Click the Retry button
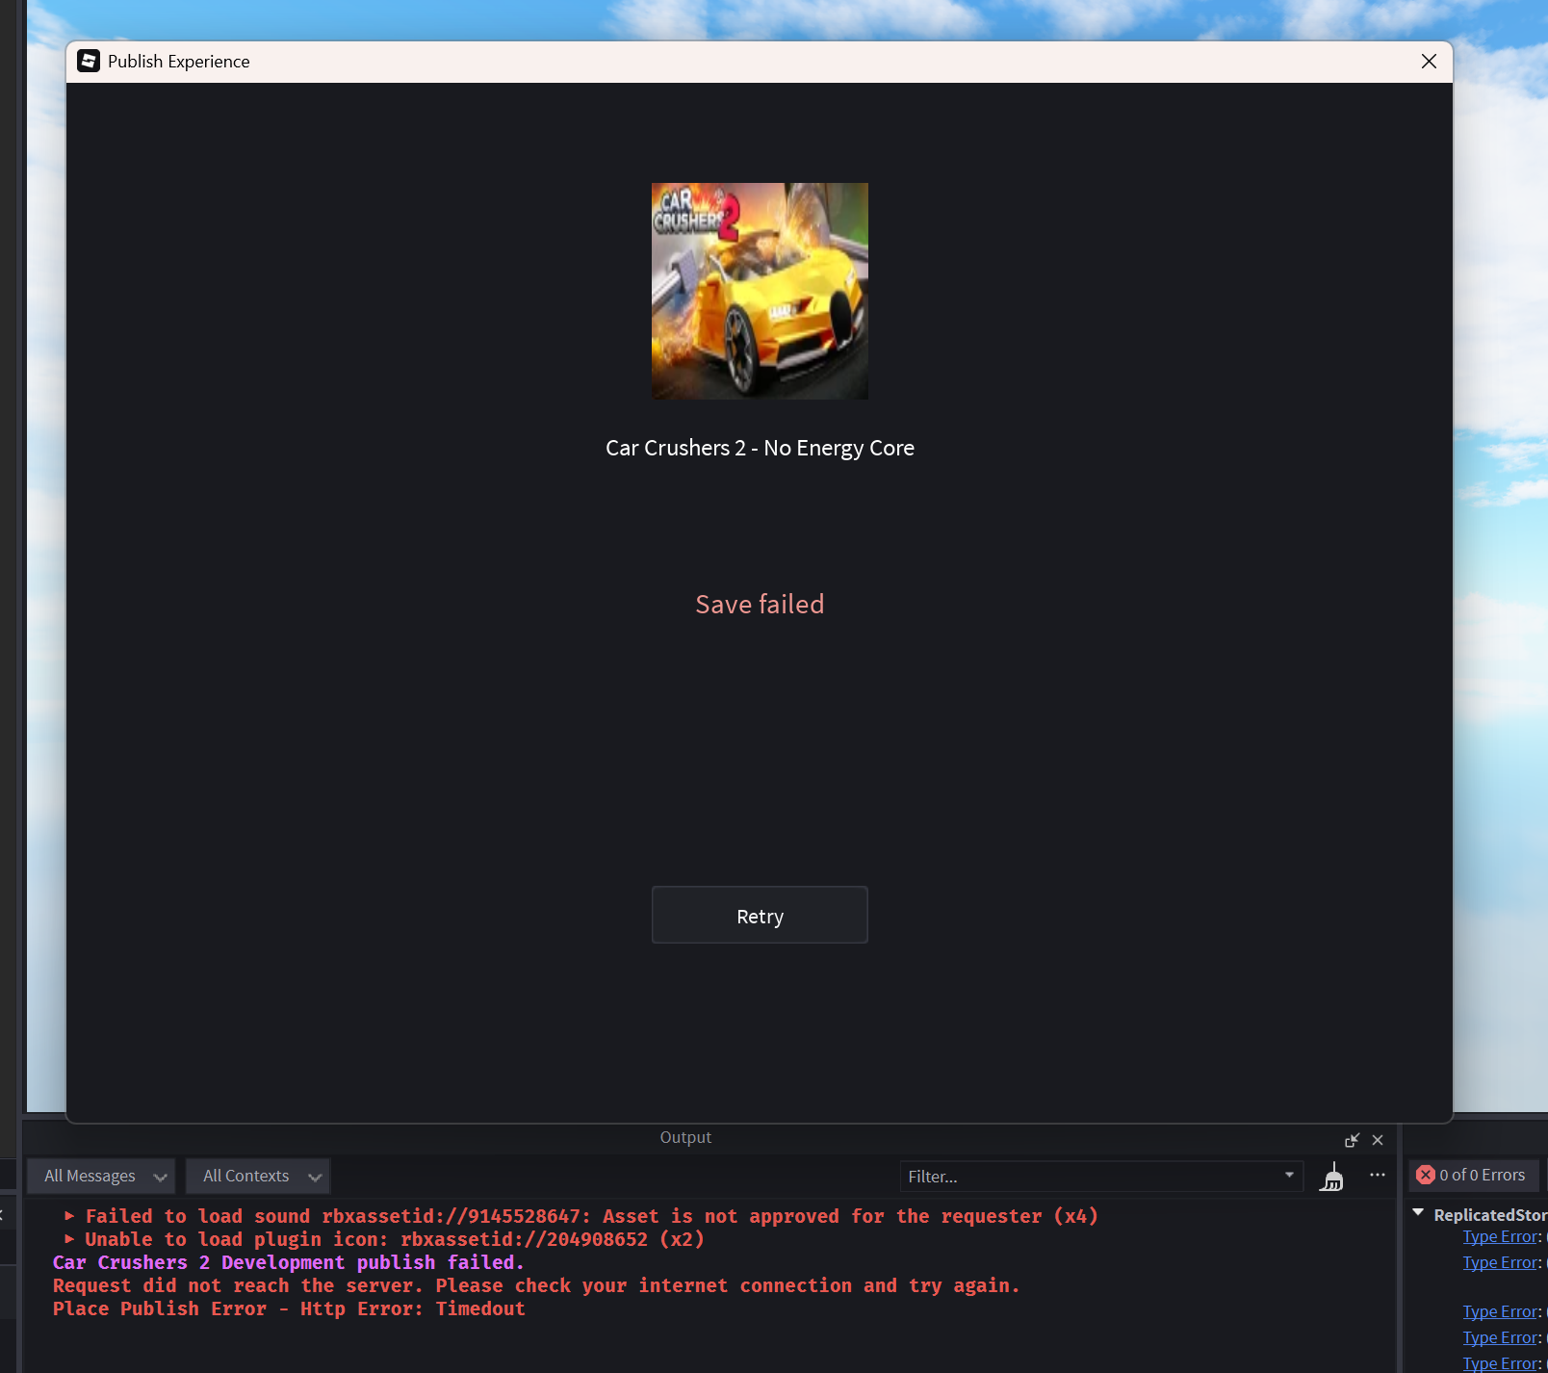 click(760, 915)
